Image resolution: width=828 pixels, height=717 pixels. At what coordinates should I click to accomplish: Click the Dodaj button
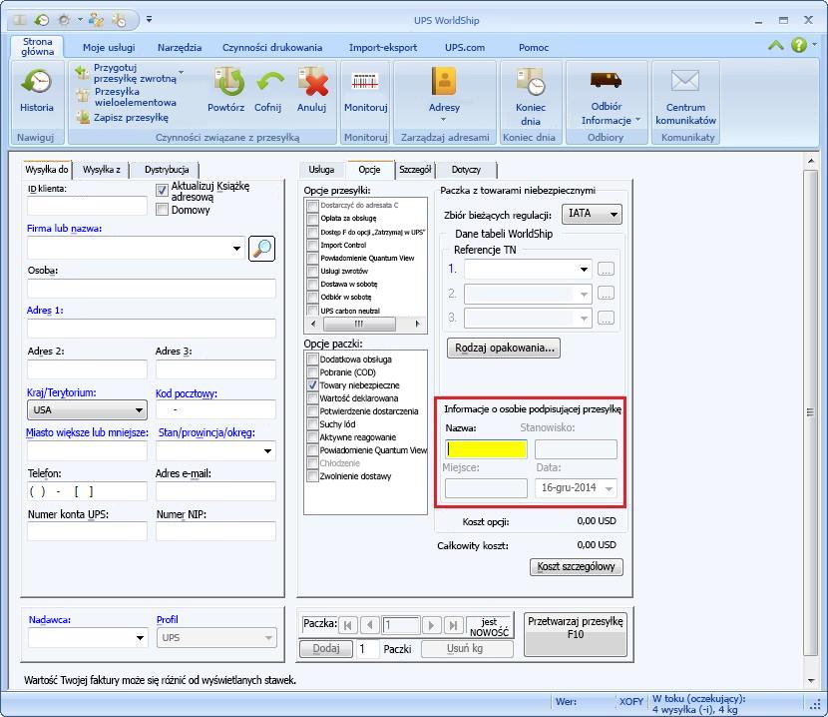coord(326,648)
